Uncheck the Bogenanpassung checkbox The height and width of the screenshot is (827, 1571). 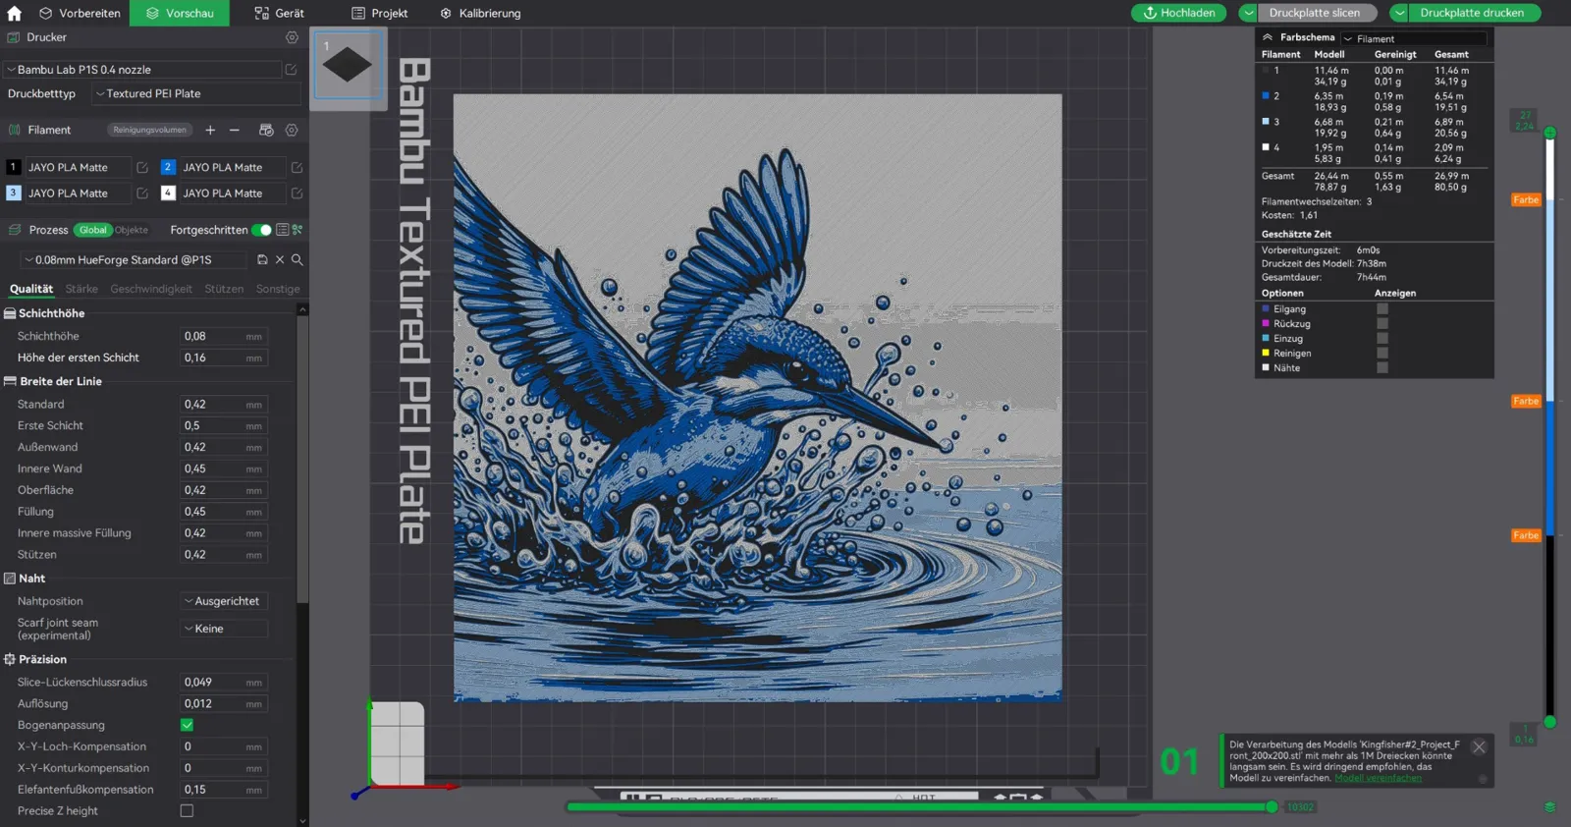(187, 725)
